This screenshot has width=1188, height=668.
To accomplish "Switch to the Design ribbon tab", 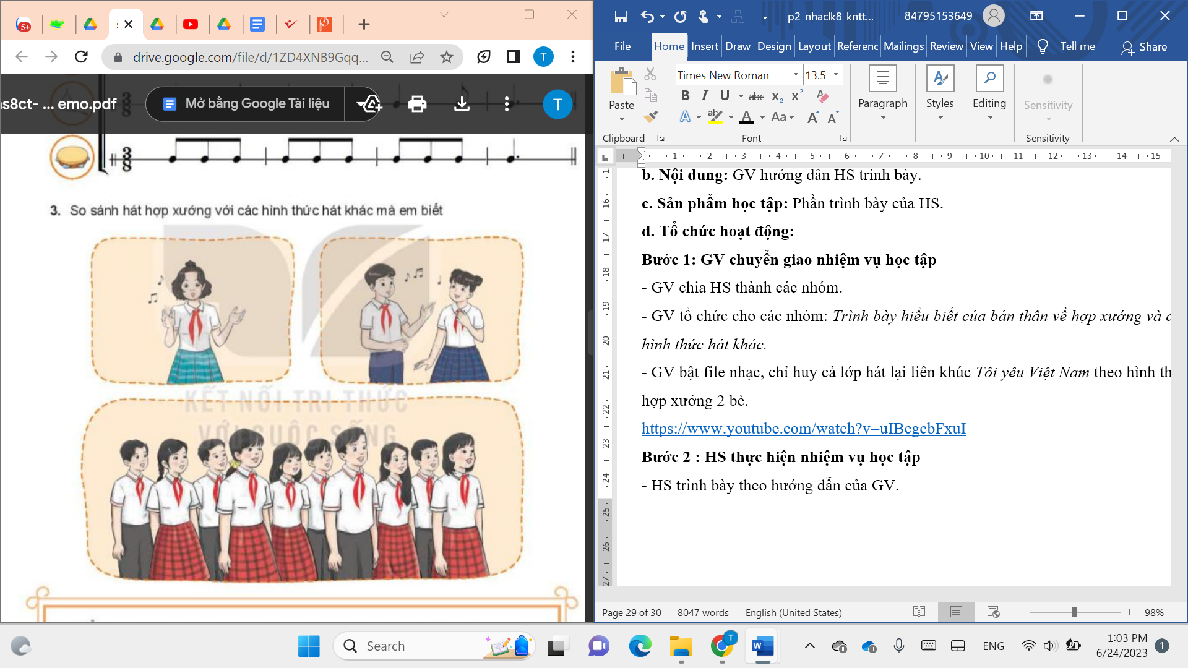I will (774, 46).
